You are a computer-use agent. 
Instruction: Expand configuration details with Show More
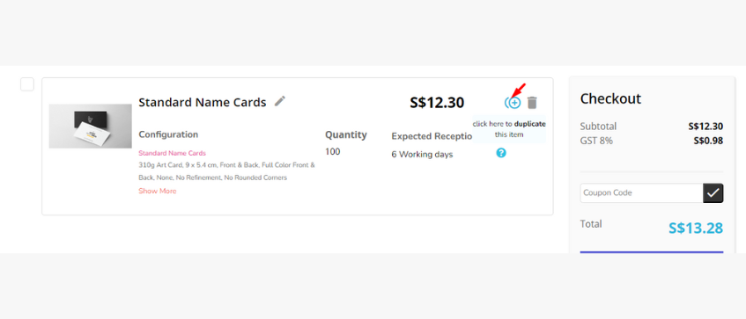(158, 191)
